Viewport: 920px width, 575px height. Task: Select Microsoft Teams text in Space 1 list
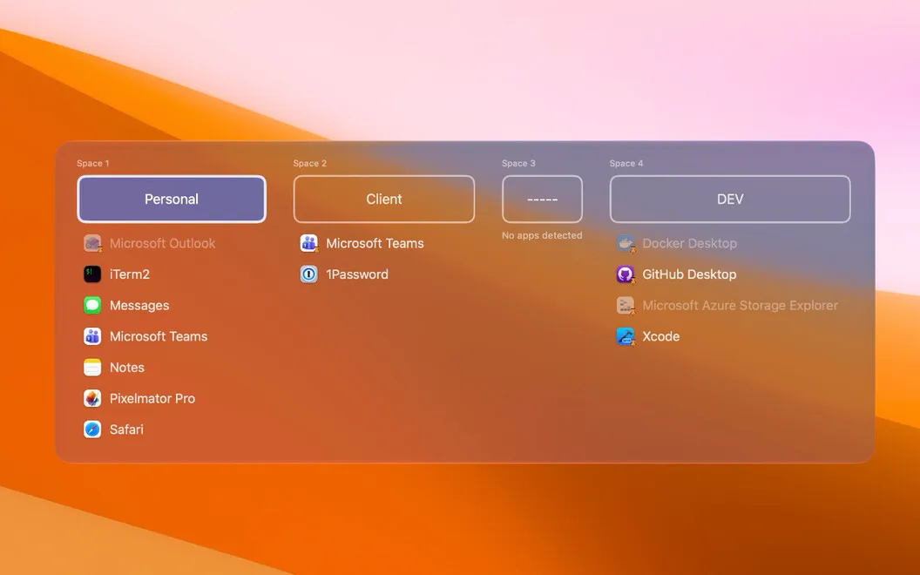(159, 336)
